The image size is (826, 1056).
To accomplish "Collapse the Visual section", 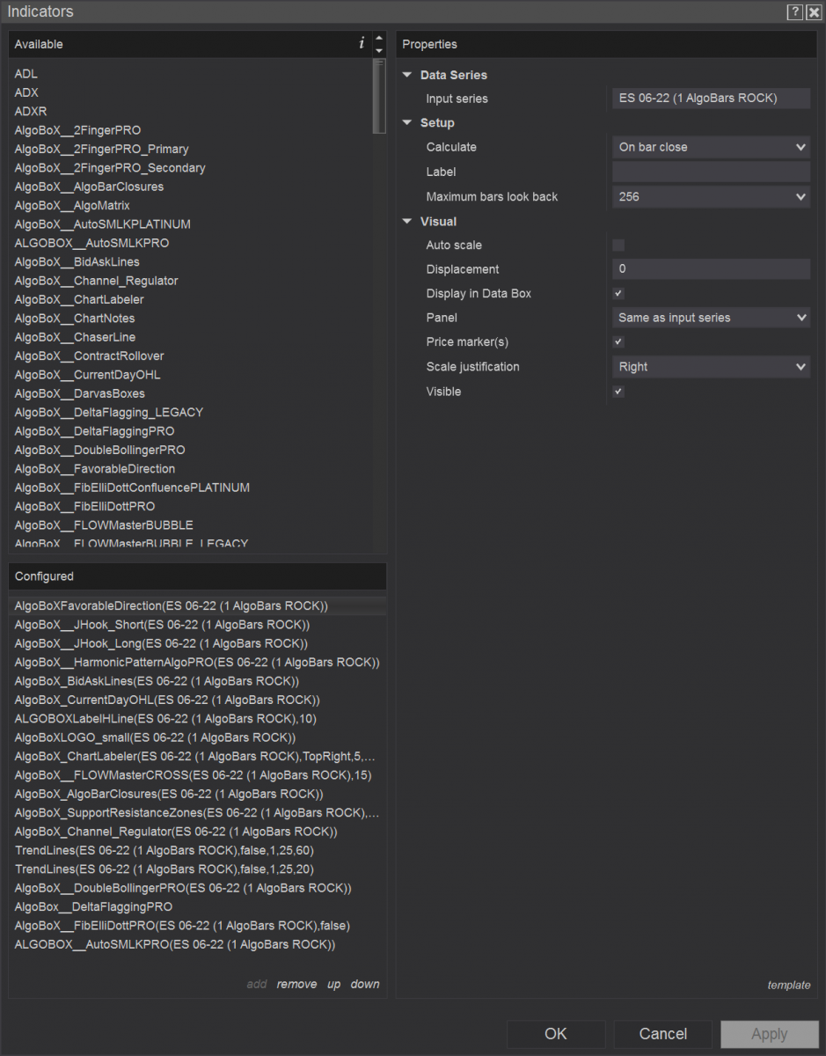I will click(x=407, y=222).
